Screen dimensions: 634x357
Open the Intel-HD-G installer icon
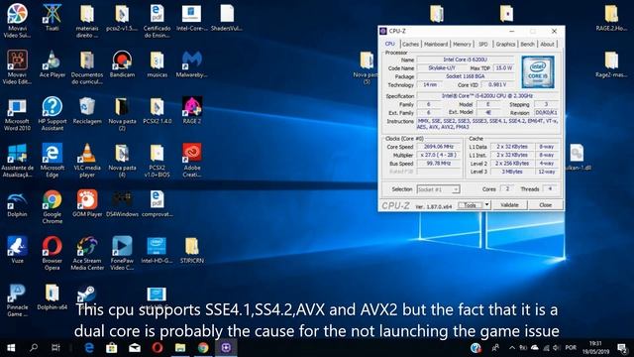coord(157,250)
